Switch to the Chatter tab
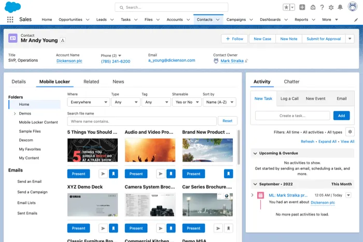 pos(291,82)
